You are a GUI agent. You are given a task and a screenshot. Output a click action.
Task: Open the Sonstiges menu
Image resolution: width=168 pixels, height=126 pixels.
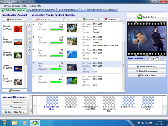(33, 6)
